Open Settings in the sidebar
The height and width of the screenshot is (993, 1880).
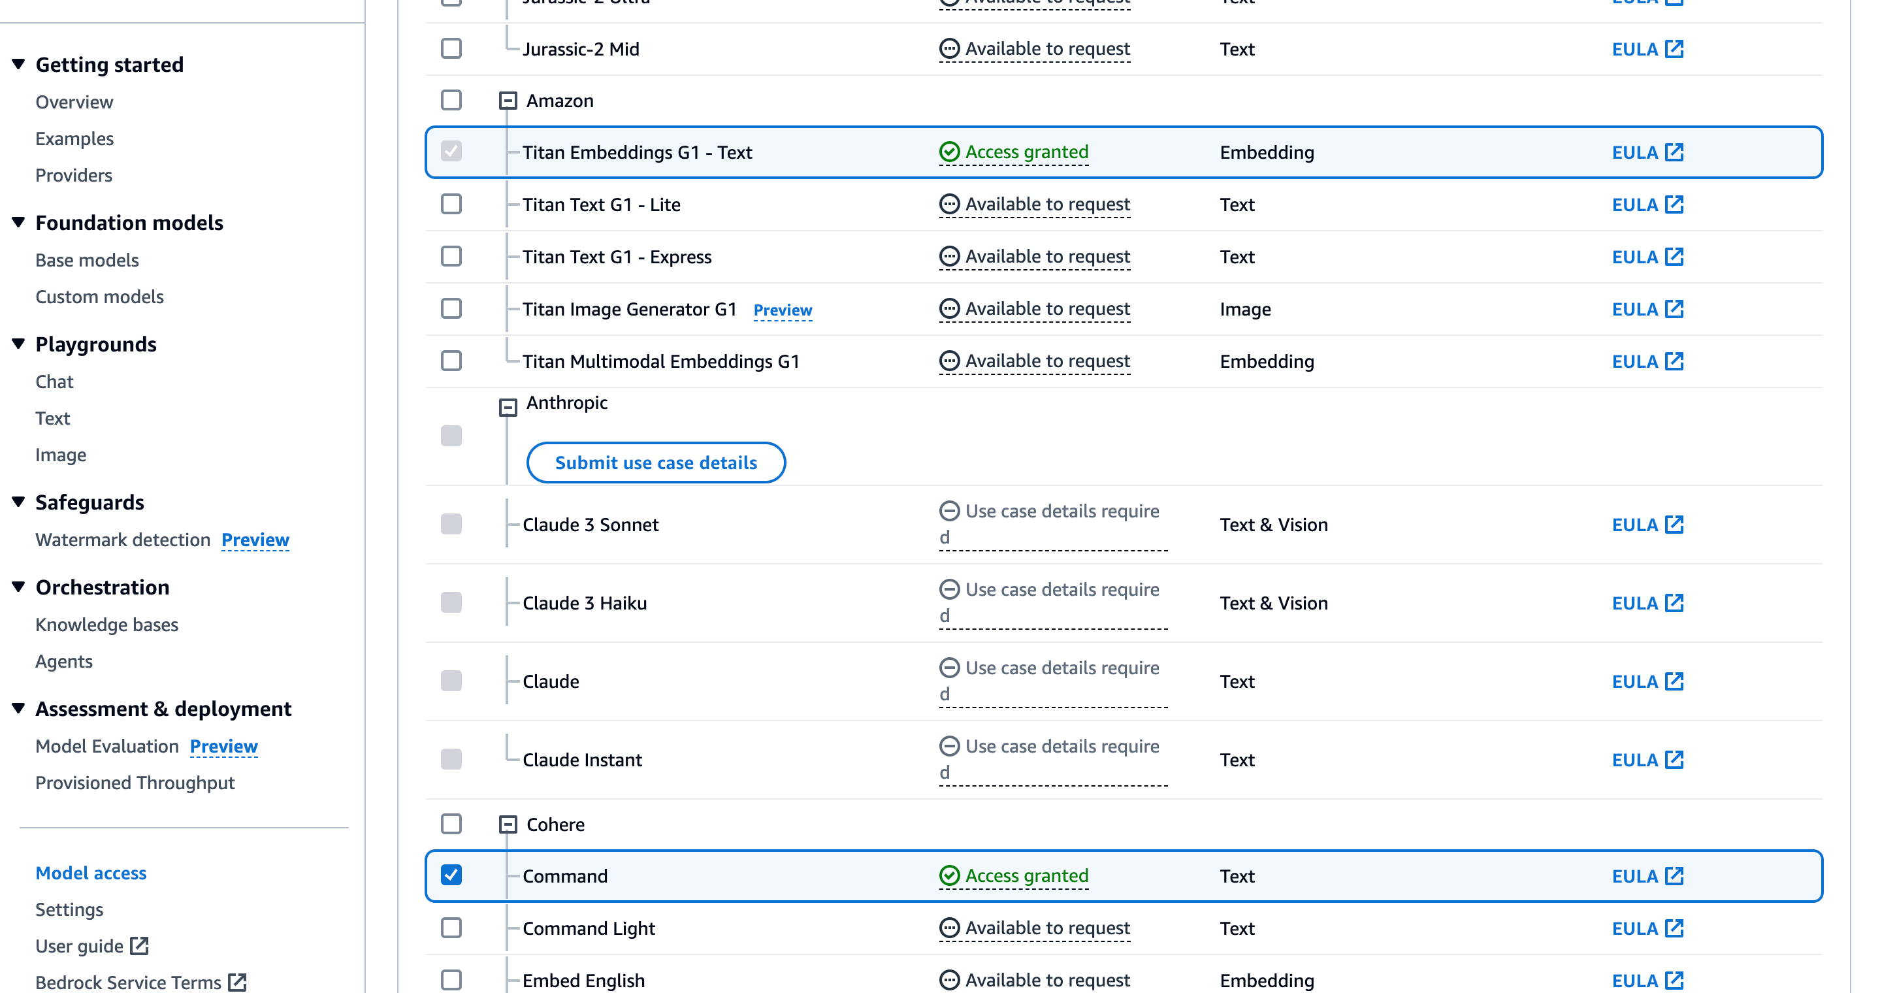[69, 910]
